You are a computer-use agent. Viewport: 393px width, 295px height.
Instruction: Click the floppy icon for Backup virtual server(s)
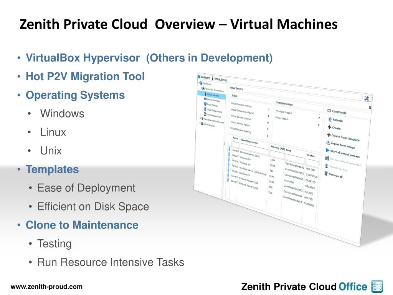[x=327, y=158]
